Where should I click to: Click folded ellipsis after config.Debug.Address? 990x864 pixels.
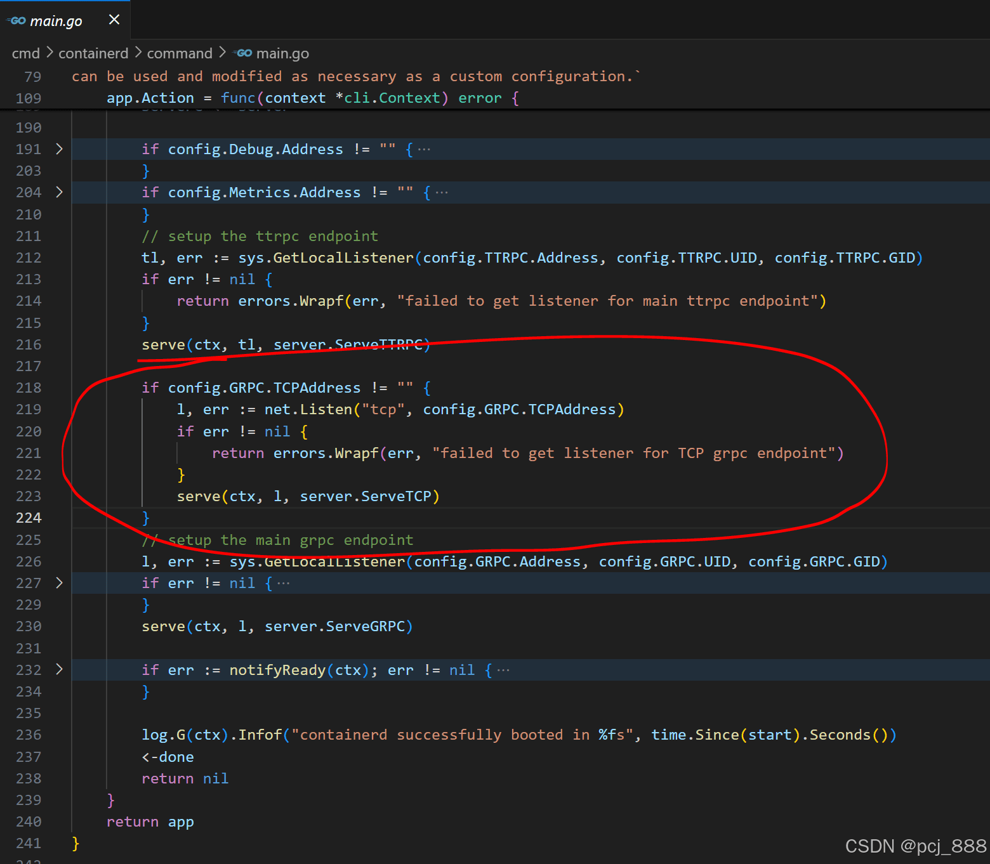tap(424, 150)
